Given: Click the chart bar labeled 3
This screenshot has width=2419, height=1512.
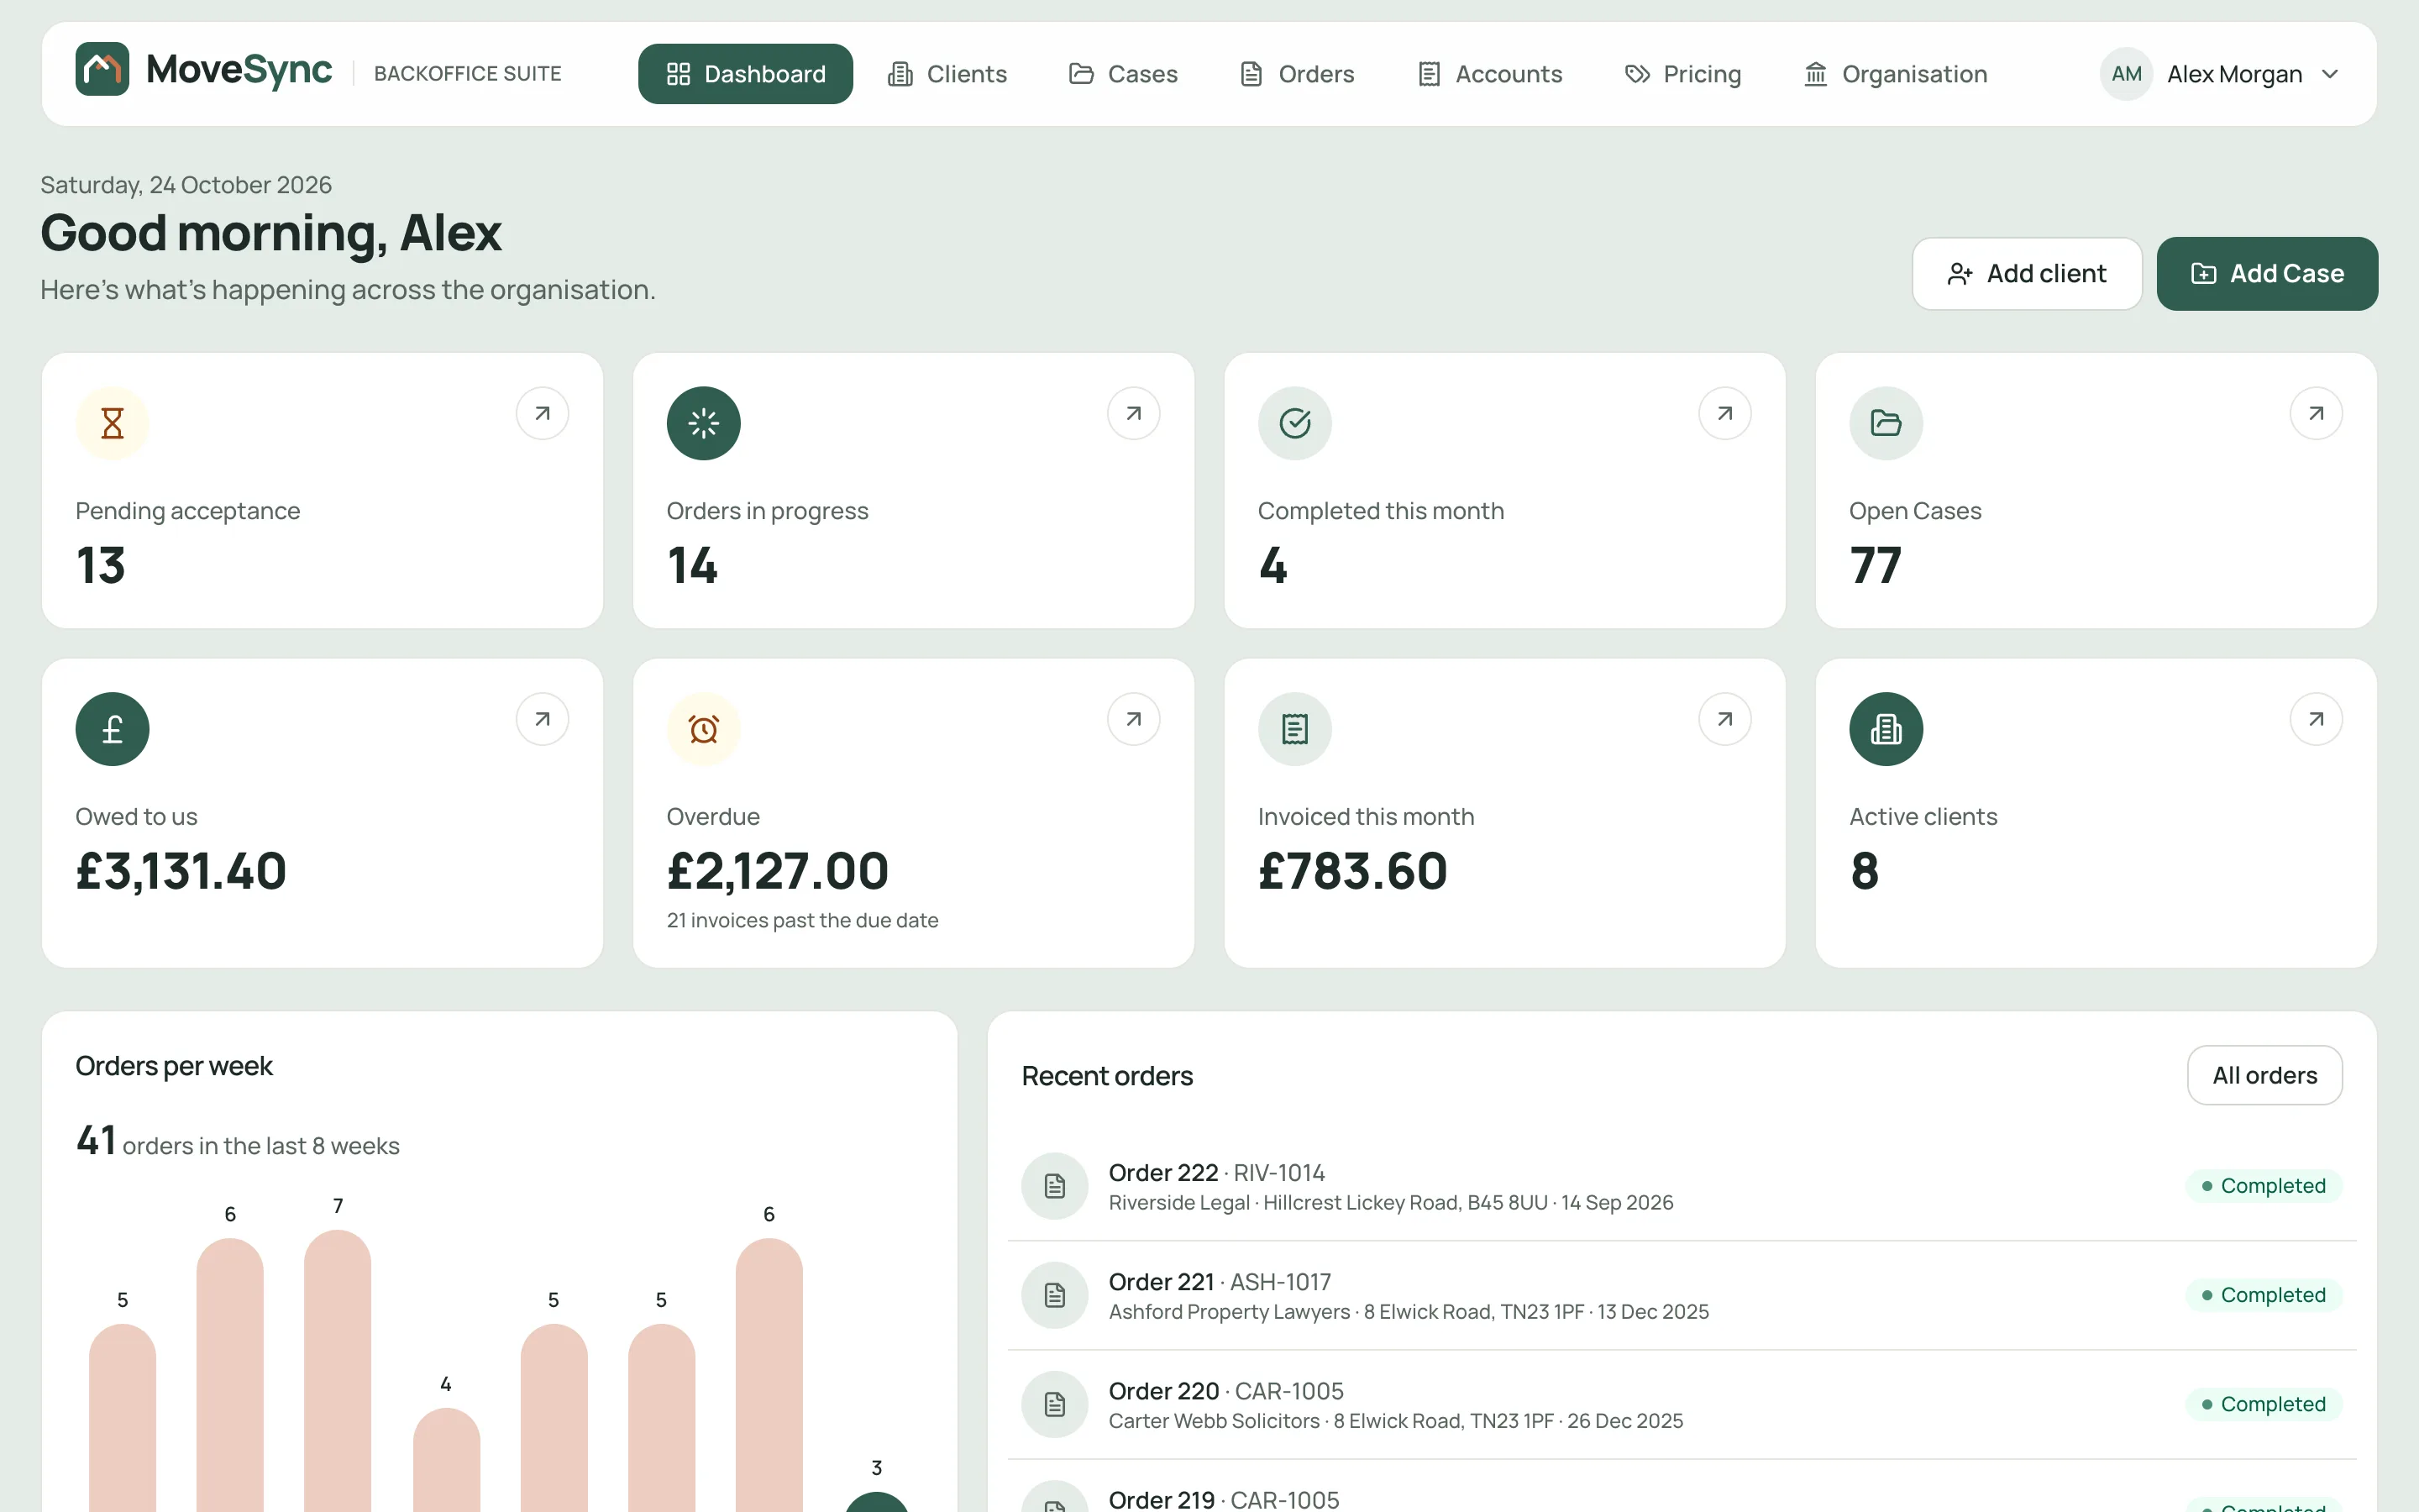Looking at the screenshot, I should point(877,1502).
